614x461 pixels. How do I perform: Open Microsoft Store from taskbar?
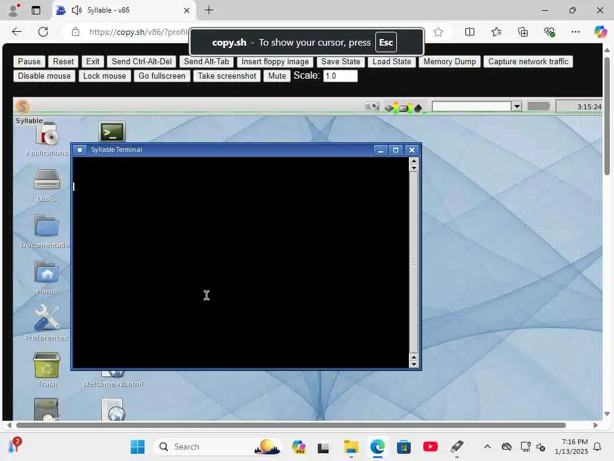click(404, 447)
